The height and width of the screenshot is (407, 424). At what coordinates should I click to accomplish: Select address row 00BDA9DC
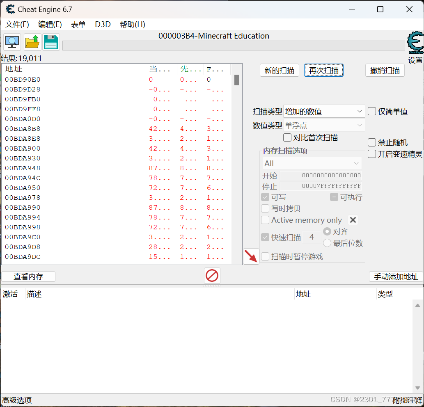point(117,257)
